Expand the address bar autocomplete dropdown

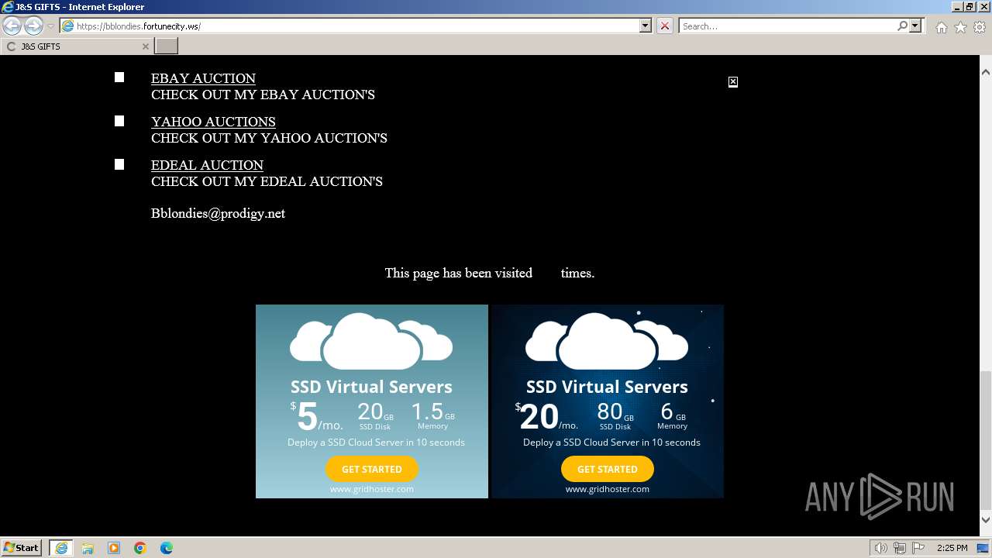pos(645,26)
